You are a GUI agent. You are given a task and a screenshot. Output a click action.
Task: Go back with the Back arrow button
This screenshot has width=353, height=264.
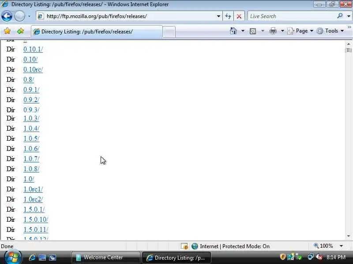(x=7, y=16)
